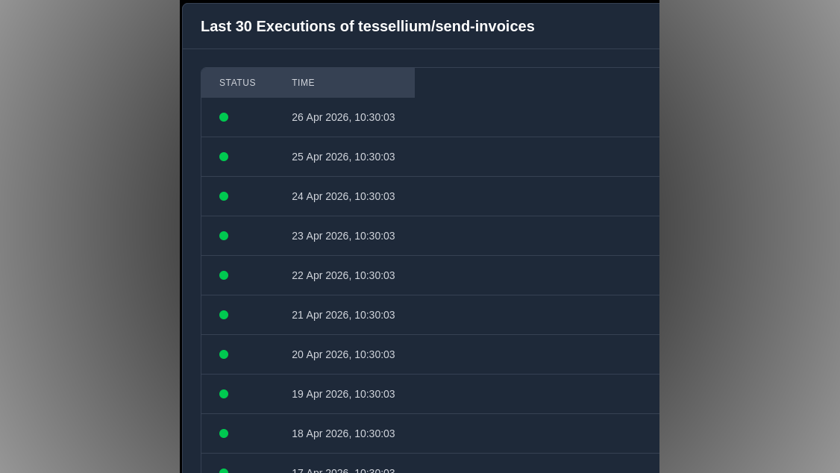
Task: Select the success indicator on the 24 Apr row
Action: (x=224, y=196)
